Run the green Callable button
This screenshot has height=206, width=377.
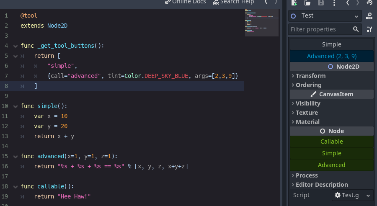tap(332, 142)
